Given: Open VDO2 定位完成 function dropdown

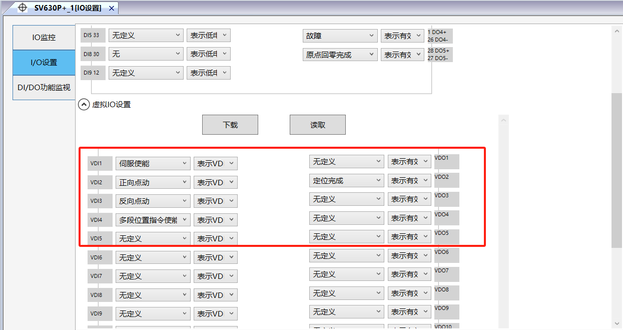Looking at the screenshot, I should tap(347, 181).
